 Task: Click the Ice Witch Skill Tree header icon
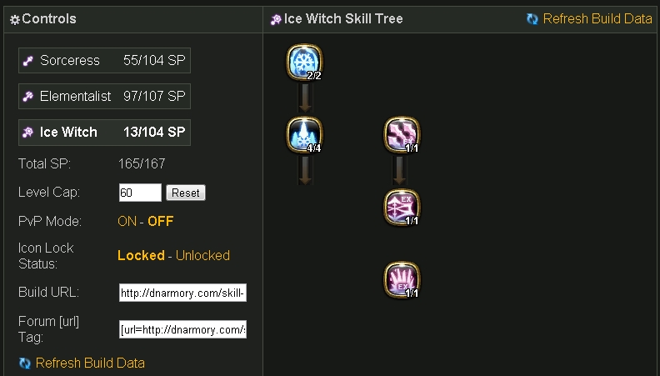[x=276, y=19]
